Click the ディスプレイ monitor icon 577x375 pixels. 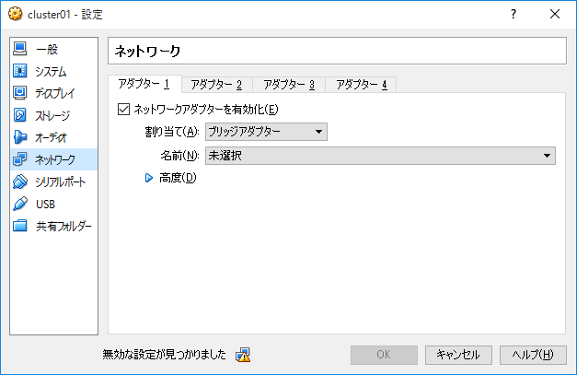(20, 93)
